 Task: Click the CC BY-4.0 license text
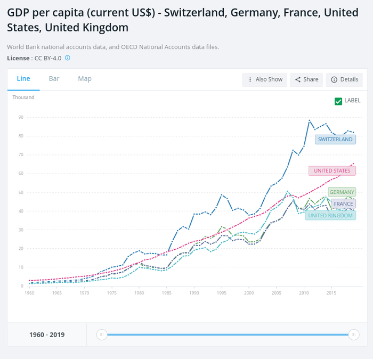(48, 58)
